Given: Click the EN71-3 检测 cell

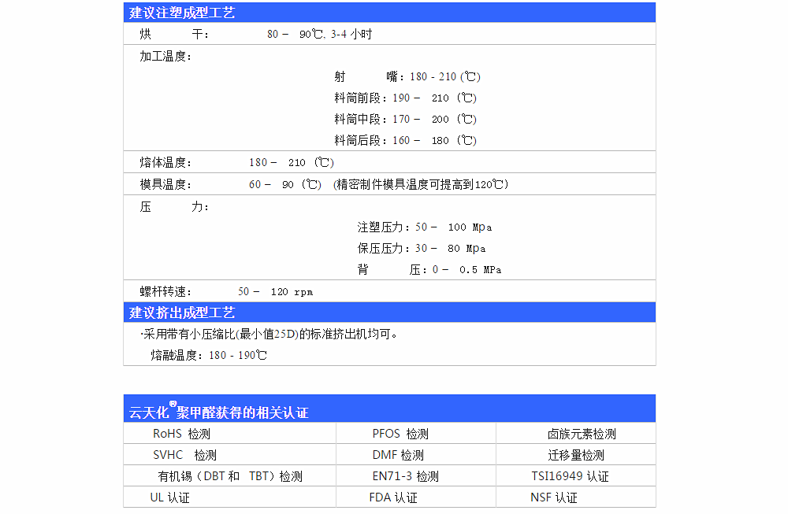Looking at the screenshot, I should tap(405, 476).
